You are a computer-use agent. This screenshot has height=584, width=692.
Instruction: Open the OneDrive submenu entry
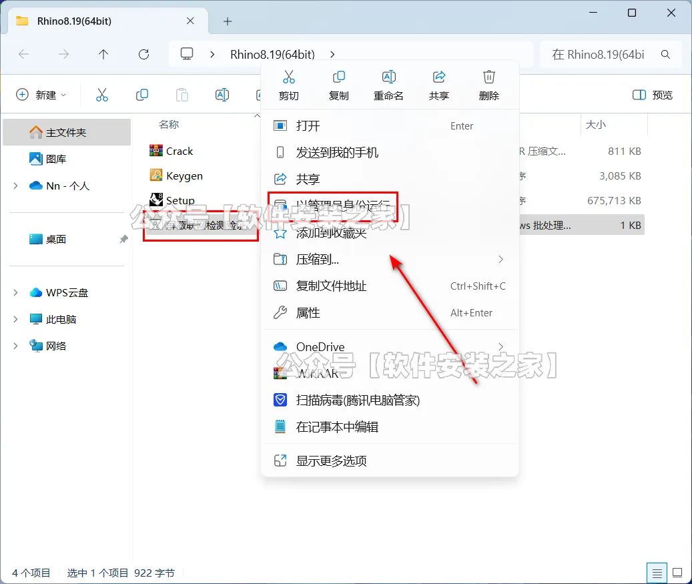(390, 347)
